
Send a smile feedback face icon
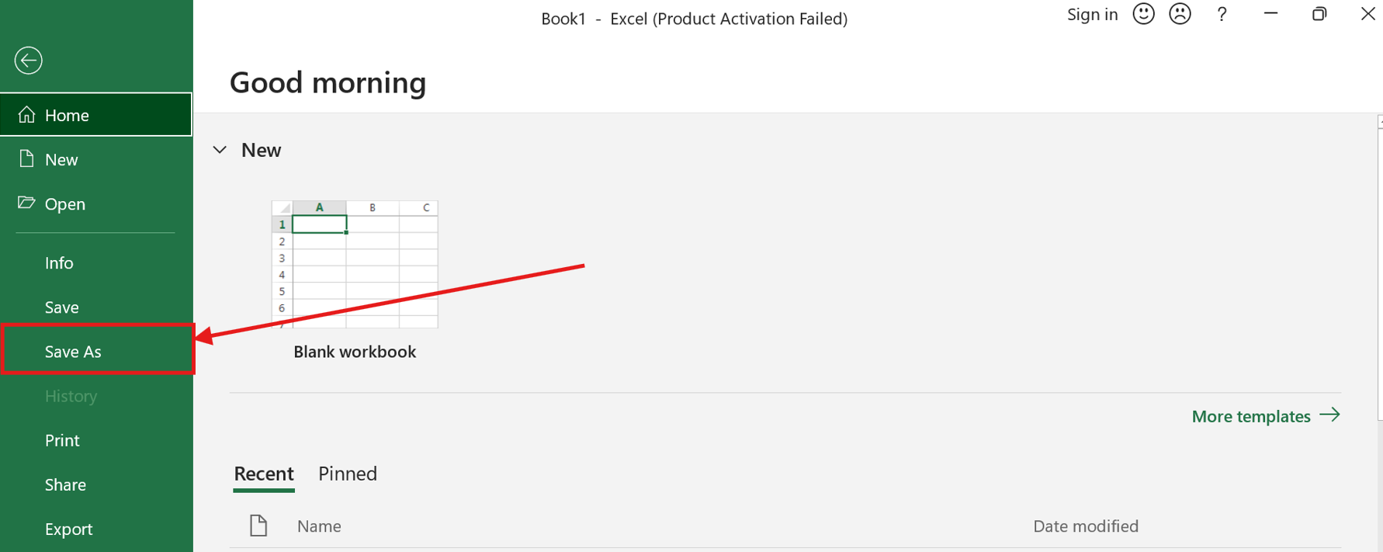(x=1143, y=15)
